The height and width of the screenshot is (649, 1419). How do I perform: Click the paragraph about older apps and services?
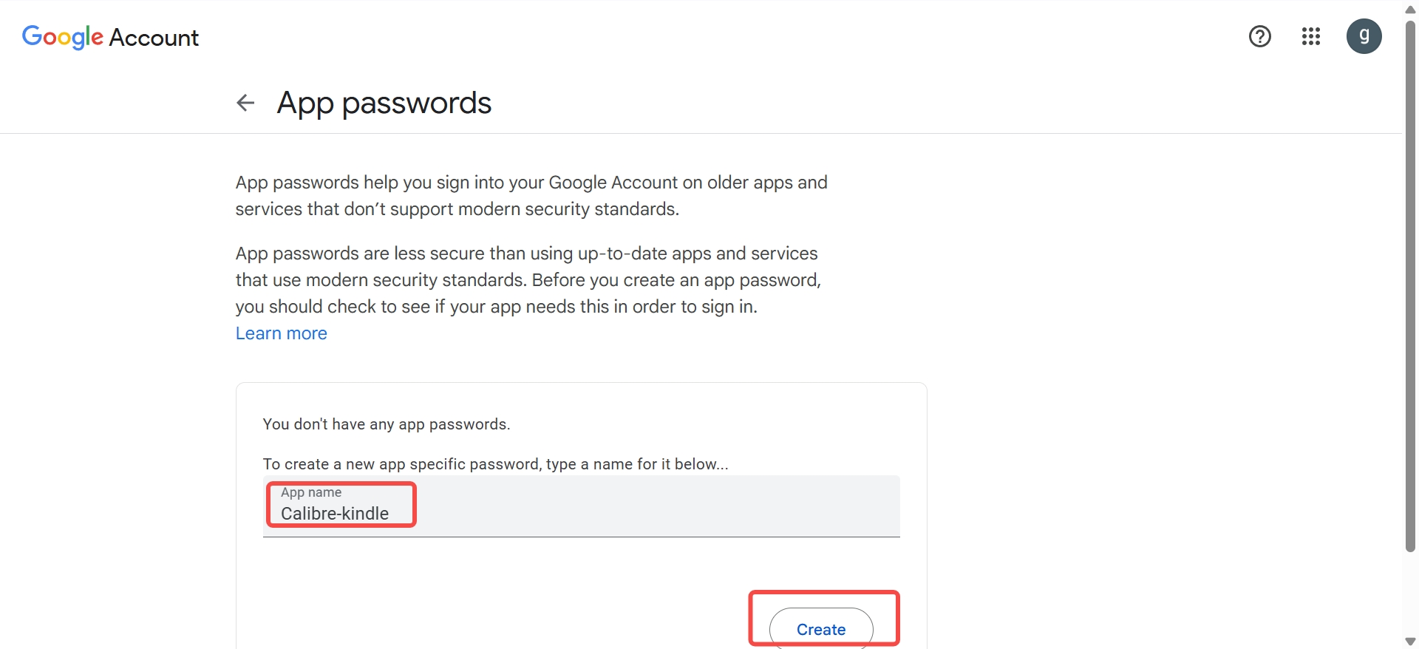[x=531, y=196]
